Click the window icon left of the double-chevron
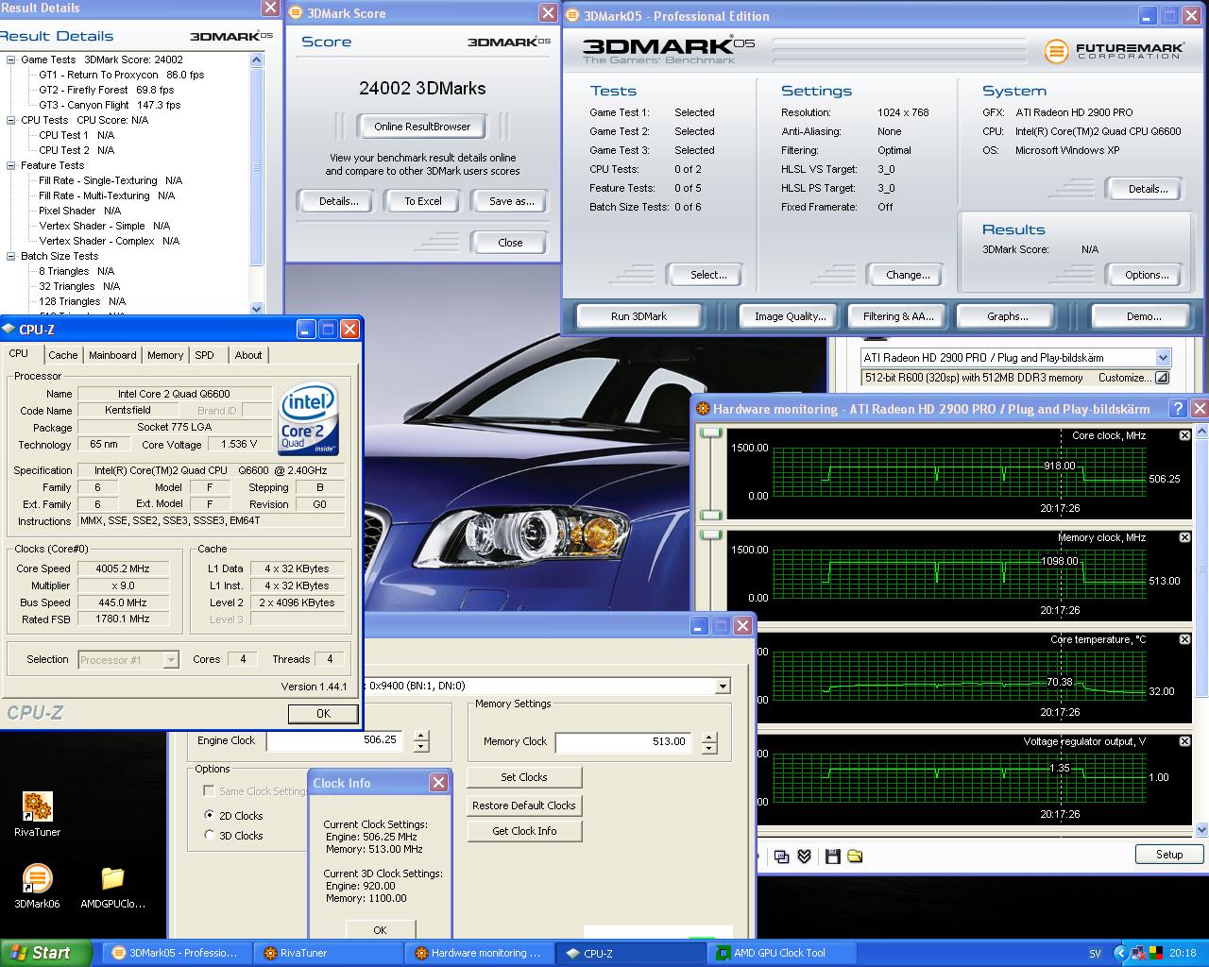Image resolution: width=1209 pixels, height=967 pixels. [781, 857]
